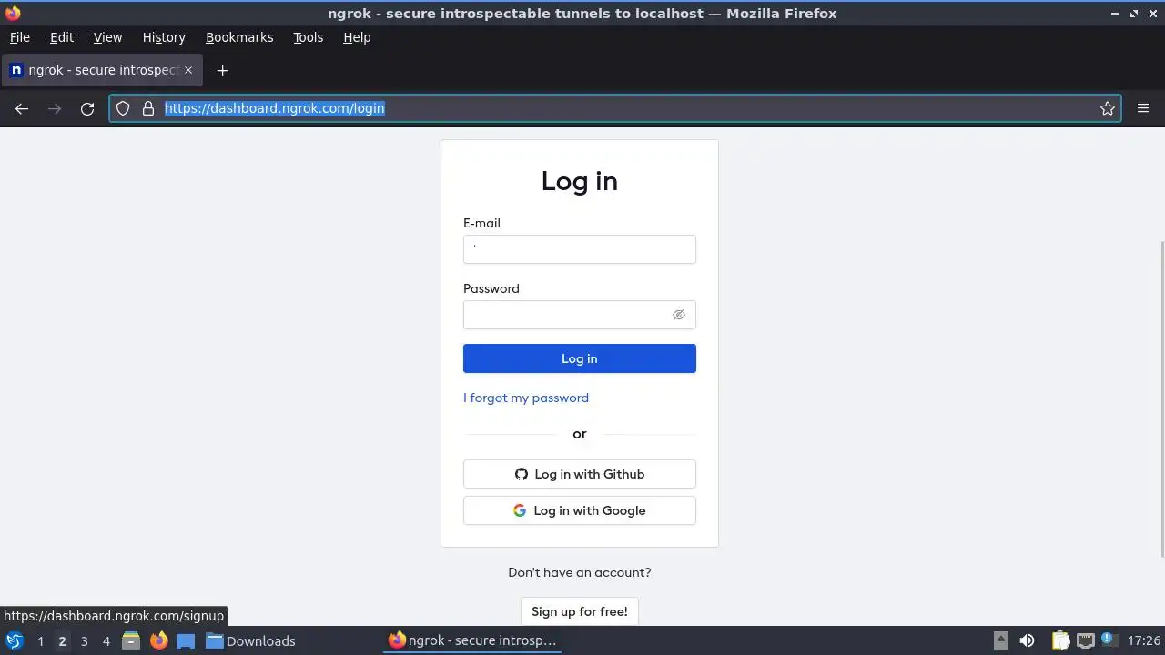Open the file manager taskbar icon

coord(131,640)
